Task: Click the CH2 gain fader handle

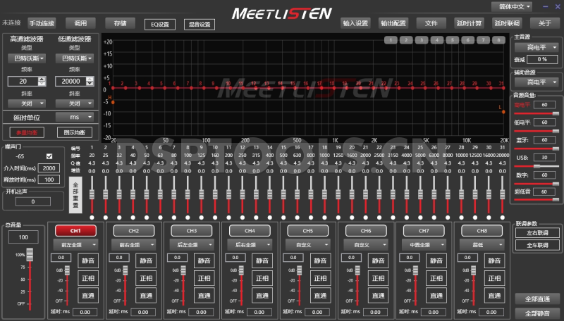Action: (125, 270)
